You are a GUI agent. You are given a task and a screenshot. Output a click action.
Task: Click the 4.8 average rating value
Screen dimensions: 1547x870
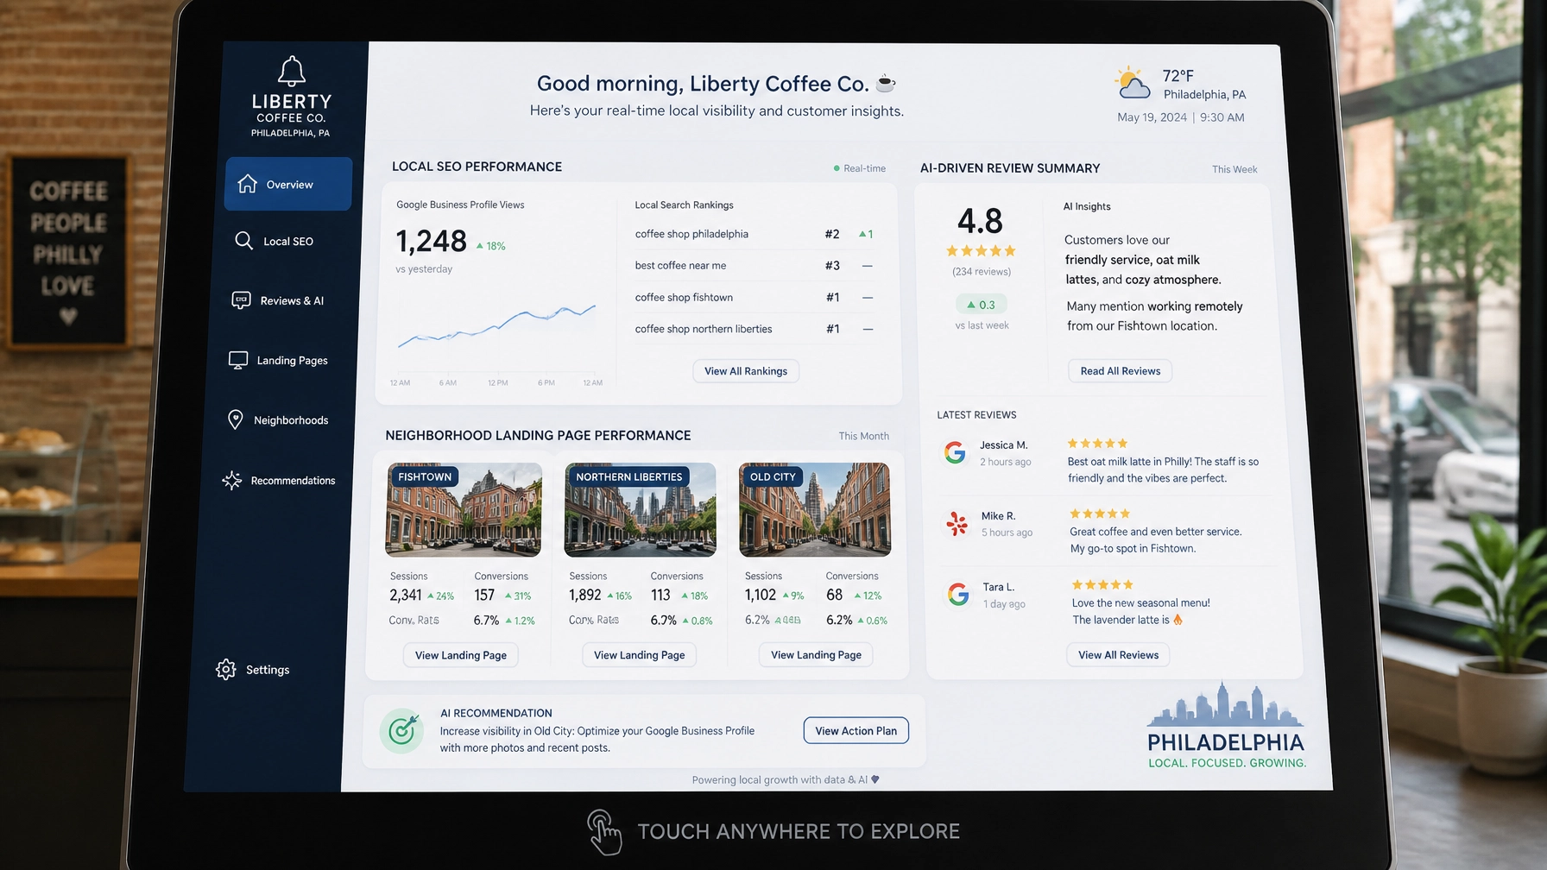pos(981,221)
